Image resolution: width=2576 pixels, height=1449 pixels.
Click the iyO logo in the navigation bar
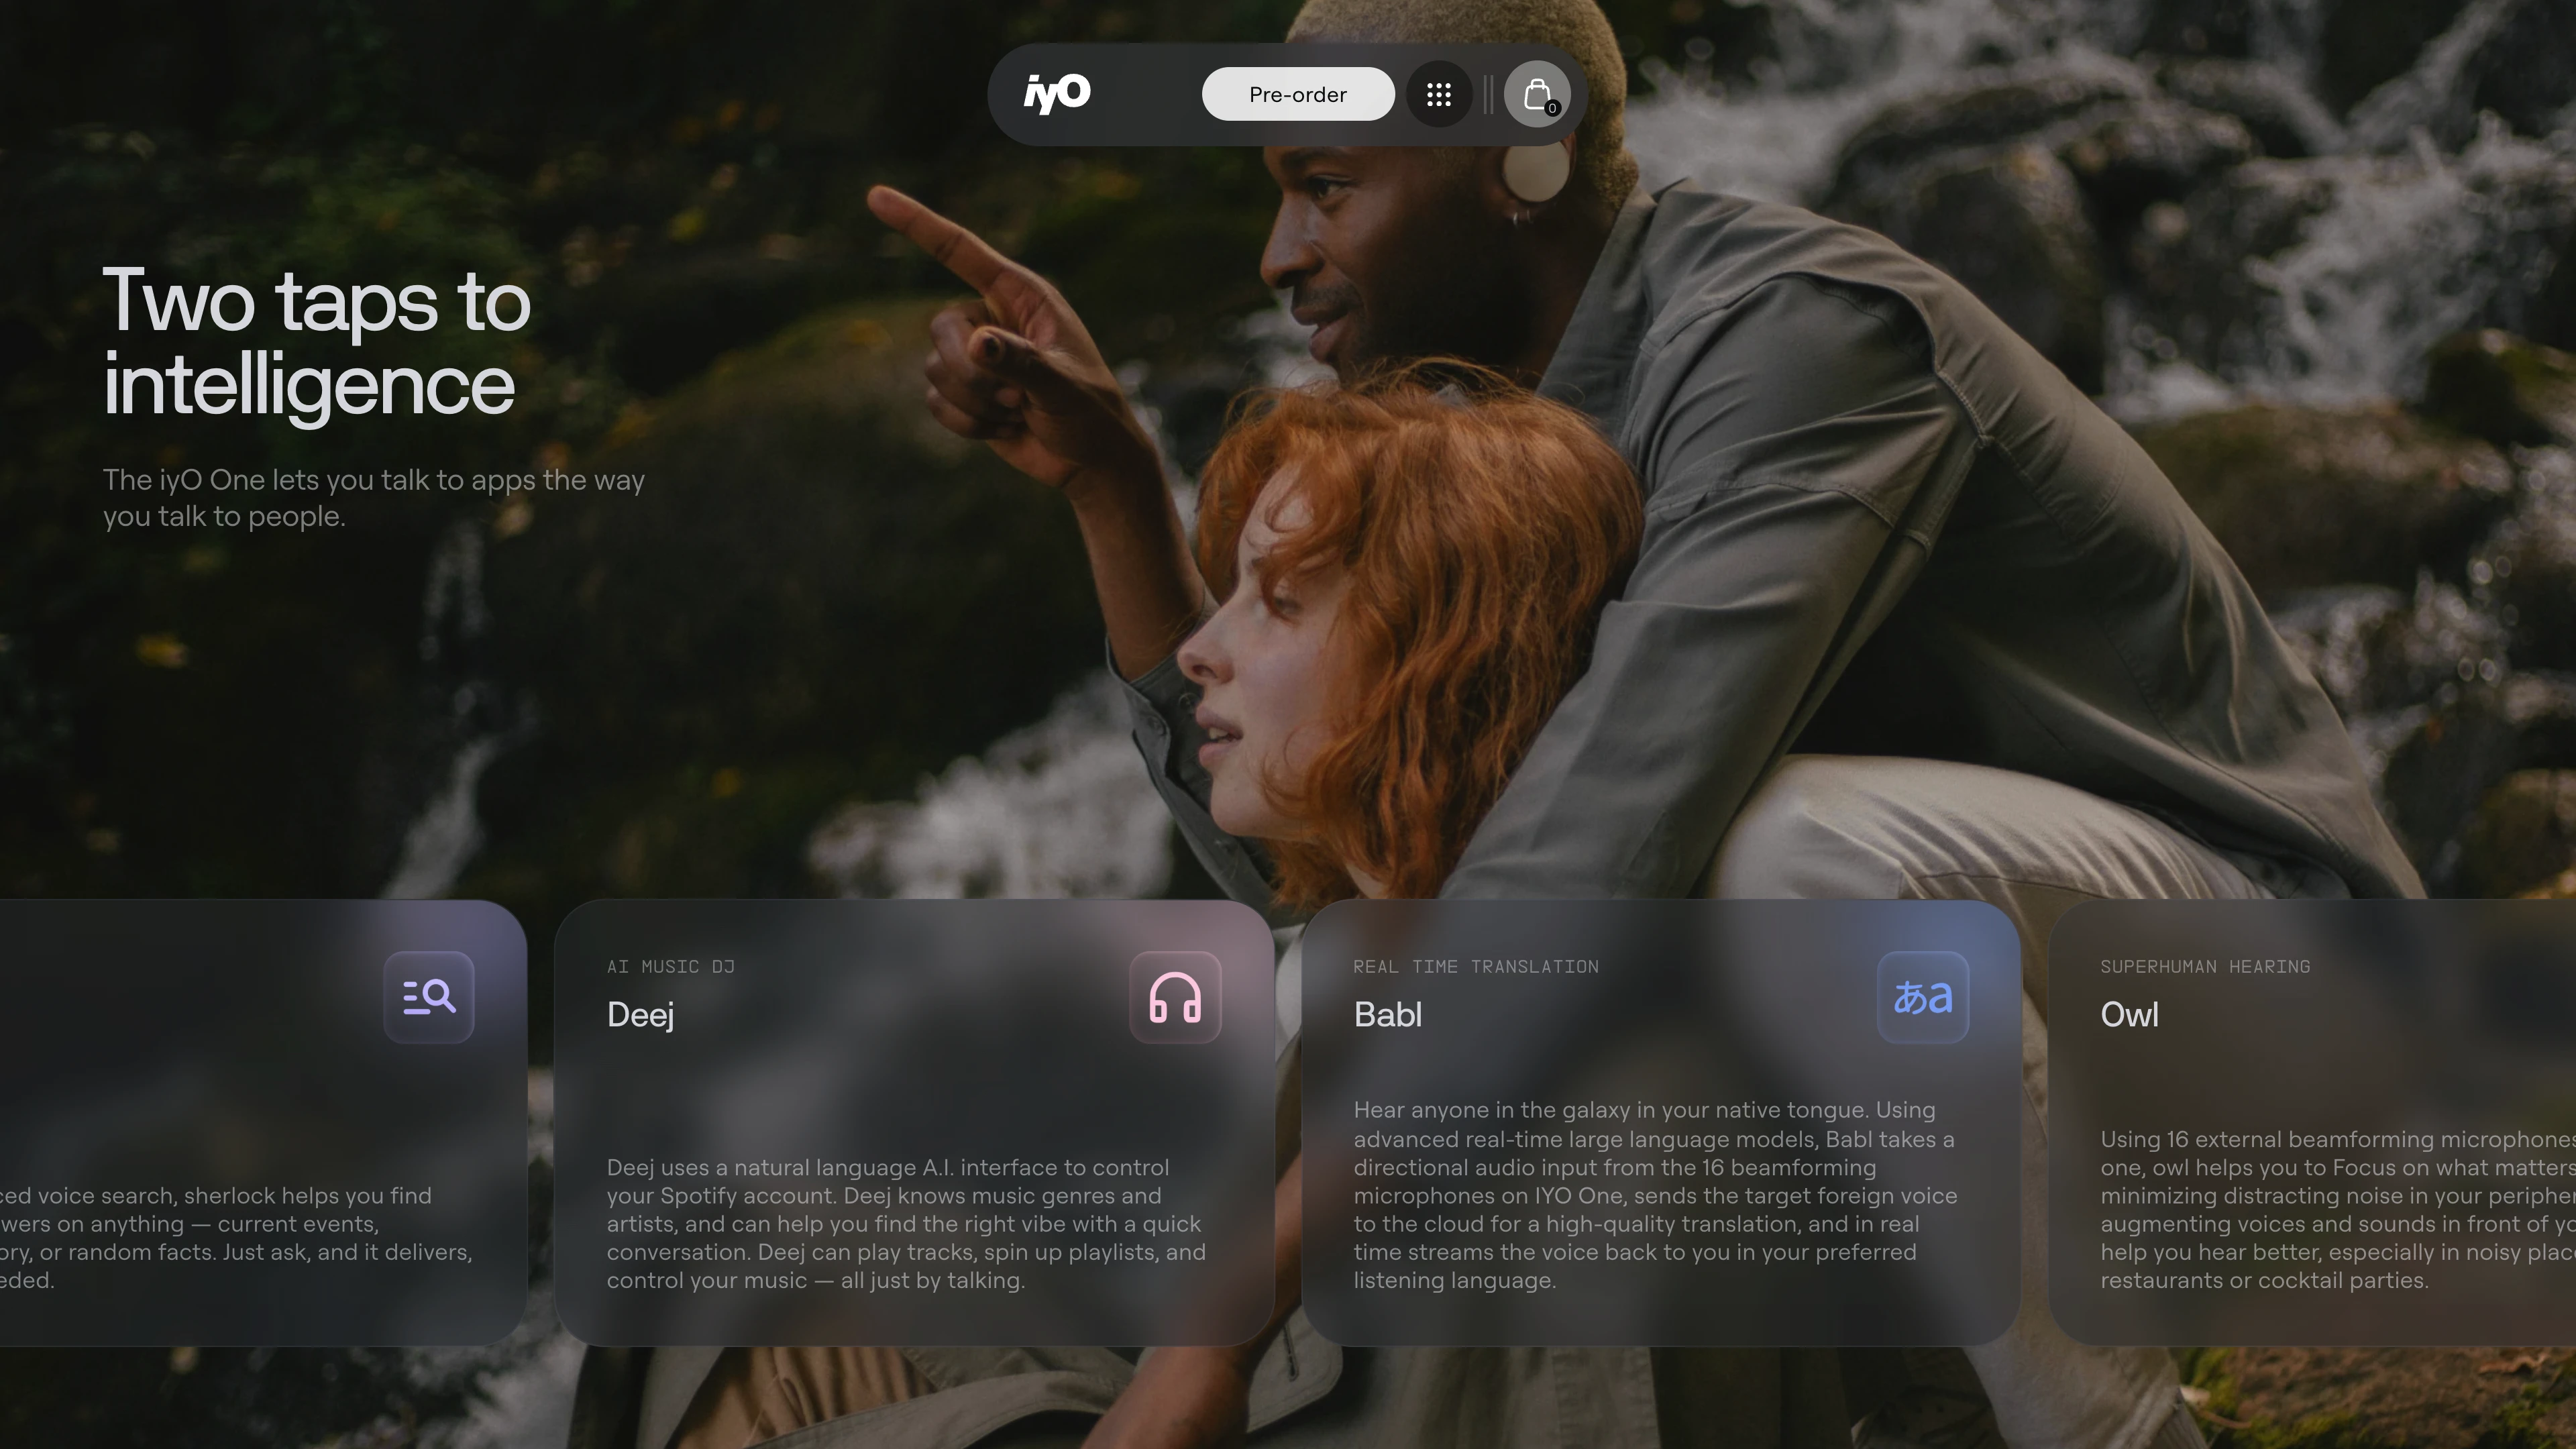(x=1057, y=94)
